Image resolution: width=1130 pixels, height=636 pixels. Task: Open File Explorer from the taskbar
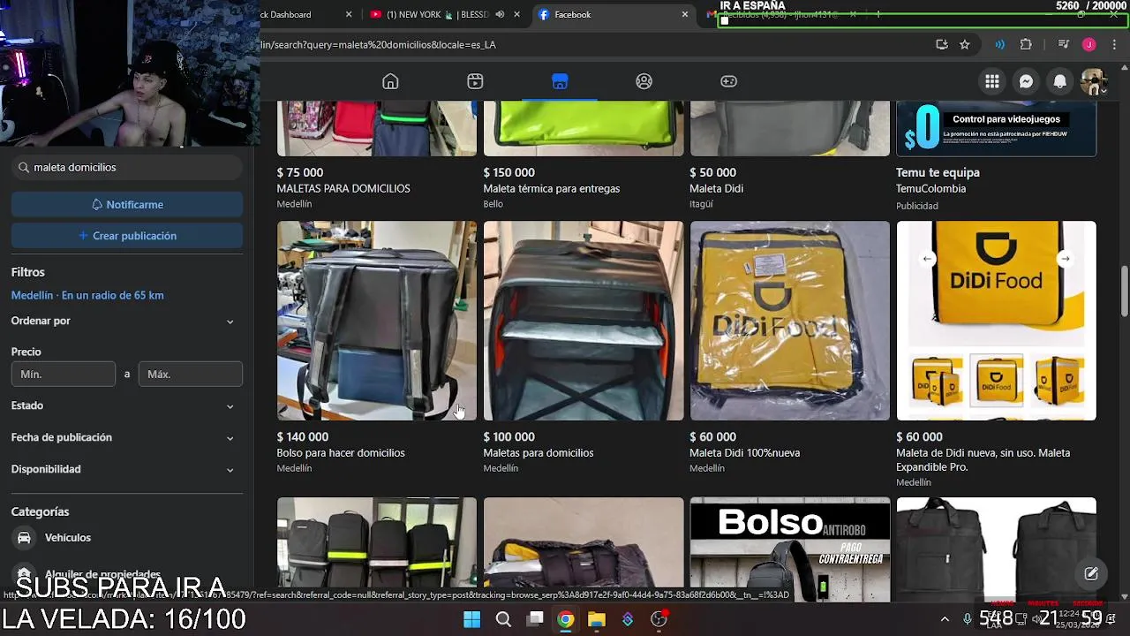(596, 619)
